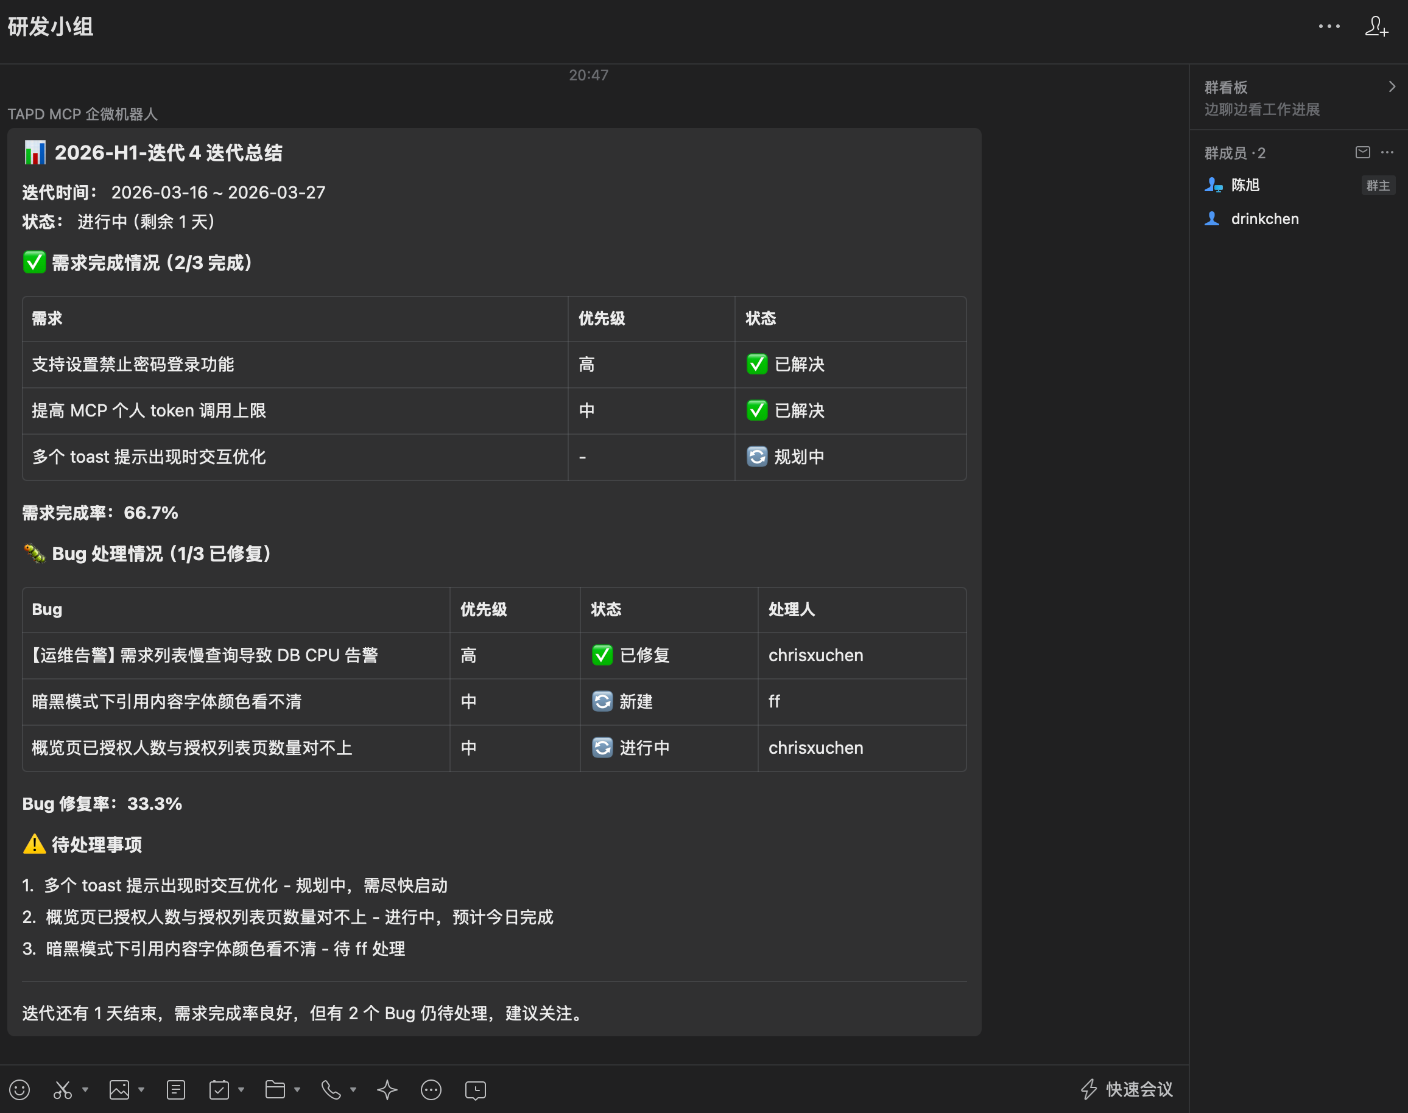Expand the 群看板 panel chevron
Screen dimensions: 1408x1113
point(1392,86)
